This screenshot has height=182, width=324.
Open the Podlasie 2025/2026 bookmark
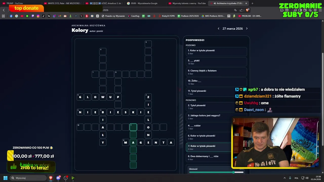[x=188, y=16]
